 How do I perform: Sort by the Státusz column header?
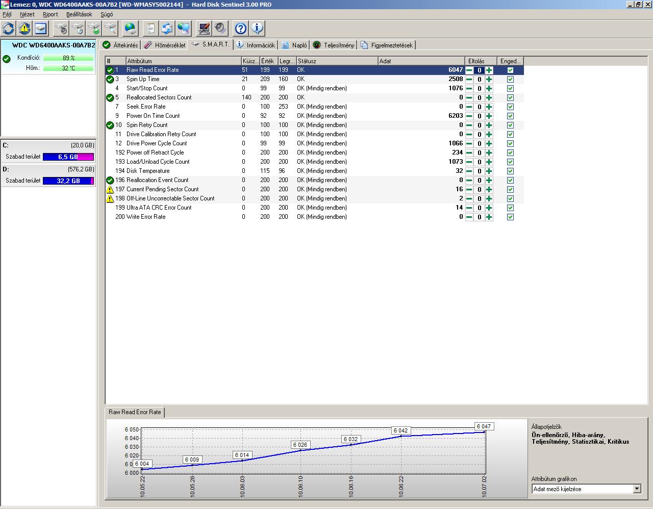pyautogui.click(x=337, y=61)
